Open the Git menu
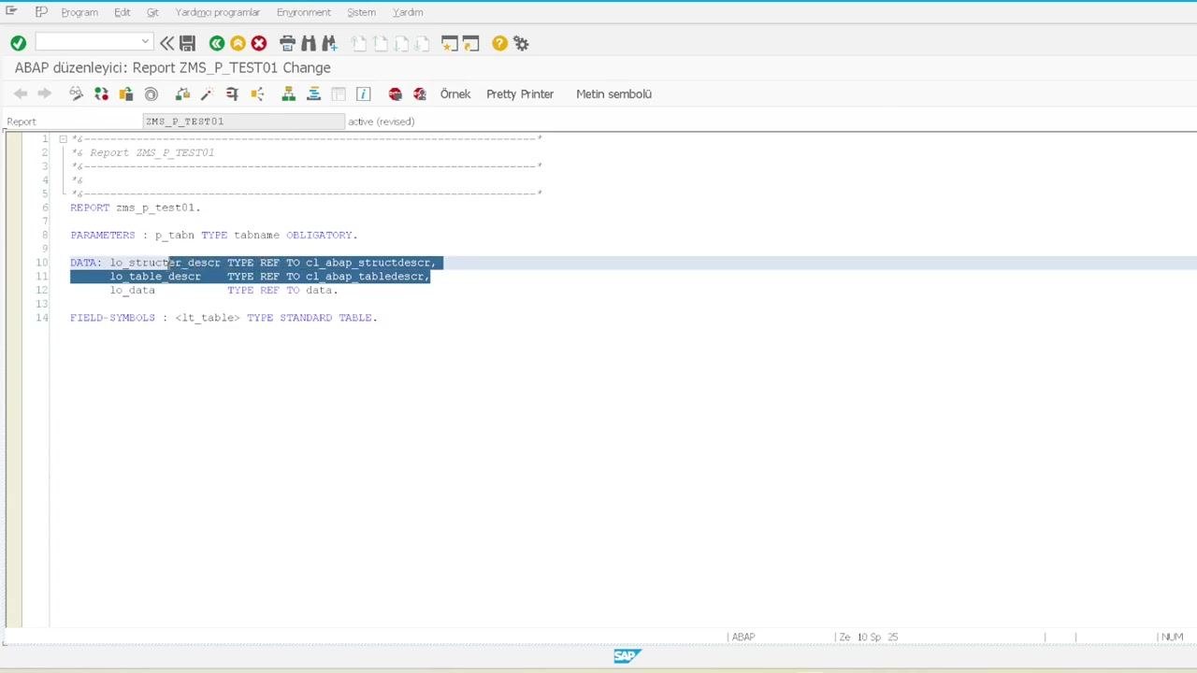 click(x=152, y=12)
